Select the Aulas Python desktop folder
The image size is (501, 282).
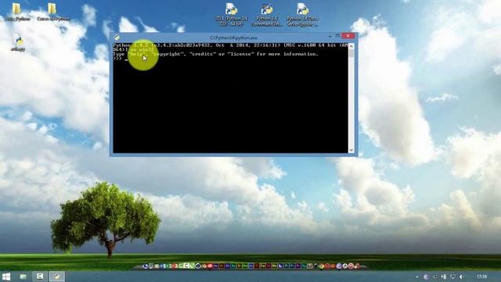(17, 13)
